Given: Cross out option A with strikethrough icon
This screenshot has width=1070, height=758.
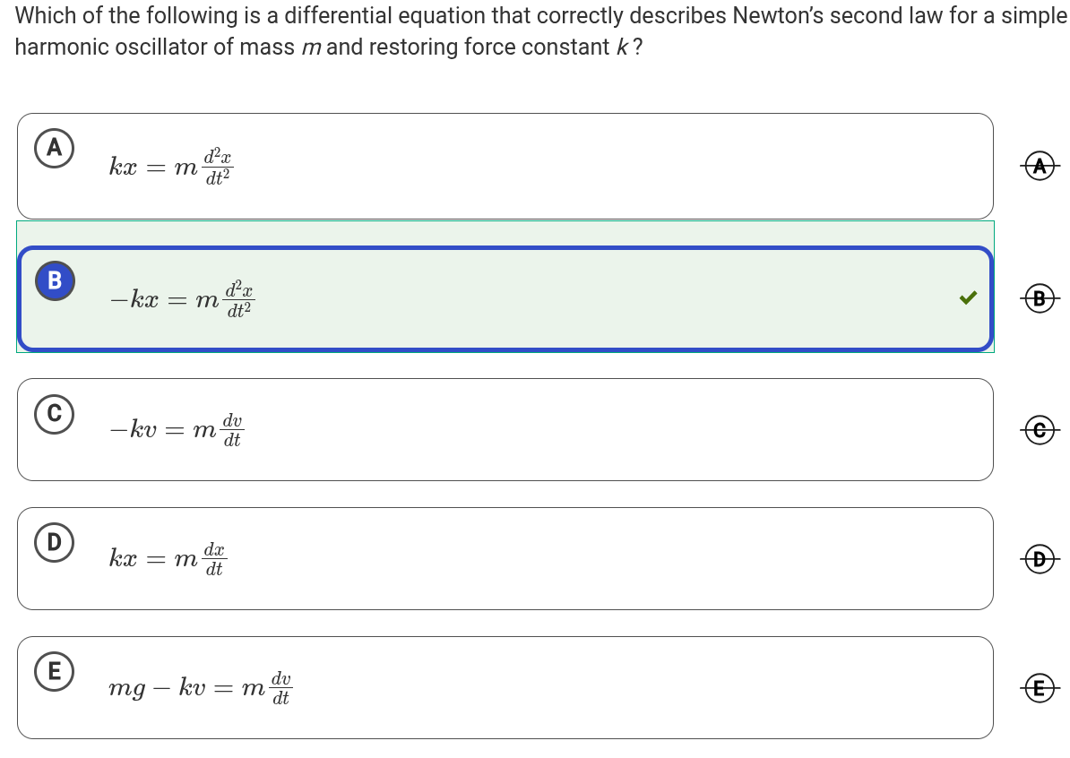Looking at the screenshot, I should pyautogui.click(x=1039, y=166).
